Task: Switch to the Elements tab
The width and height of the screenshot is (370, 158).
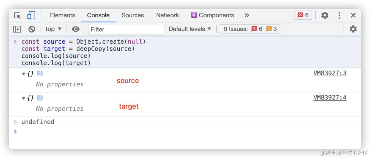Action: (62, 15)
